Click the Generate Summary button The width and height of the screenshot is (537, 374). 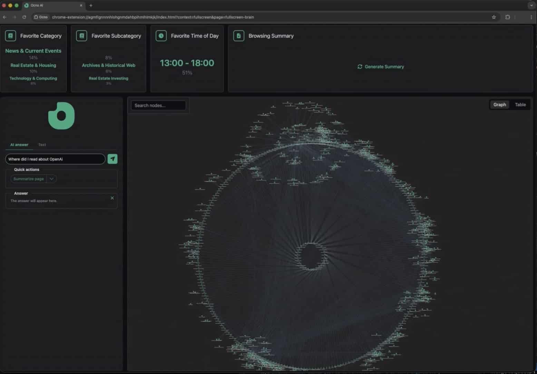pos(381,67)
